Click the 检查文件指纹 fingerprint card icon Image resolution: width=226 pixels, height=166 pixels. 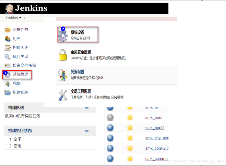tap(8, 66)
